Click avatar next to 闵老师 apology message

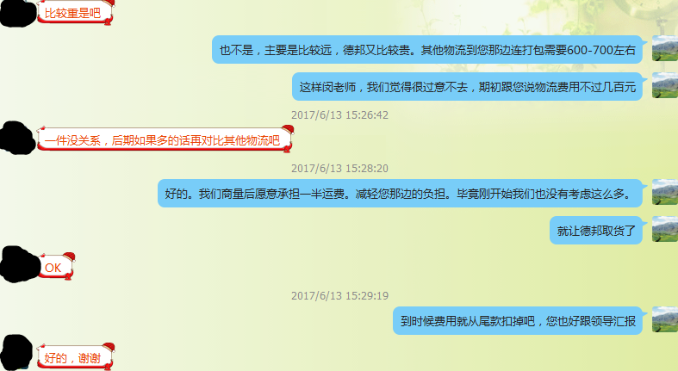click(665, 85)
